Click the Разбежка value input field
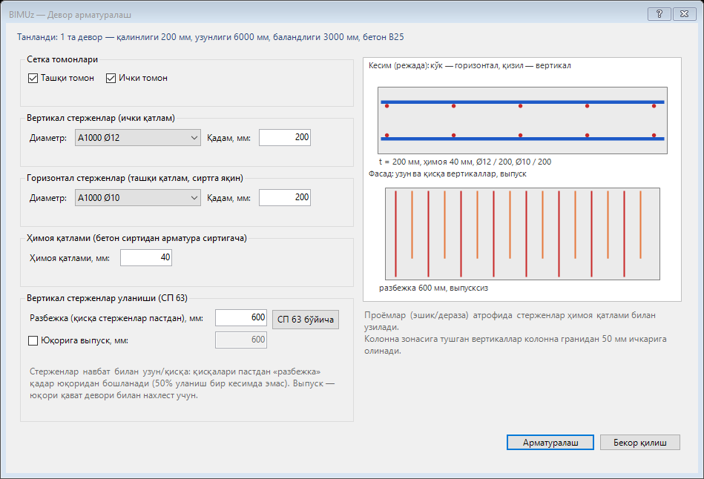The height and width of the screenshot is (479, 704). (x=241, y=317)
